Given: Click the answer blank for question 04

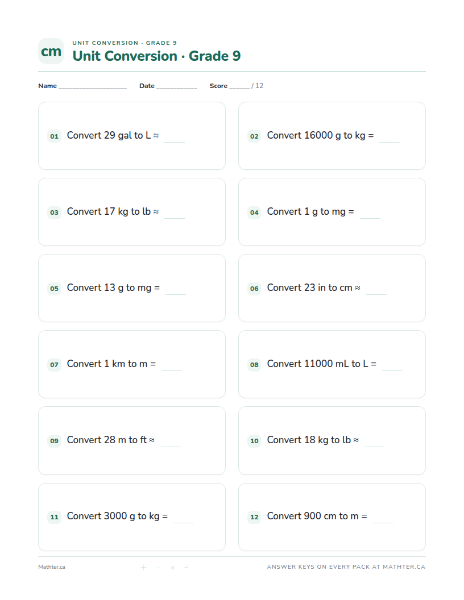Looking at the screenshot, I should coord(370,217).
